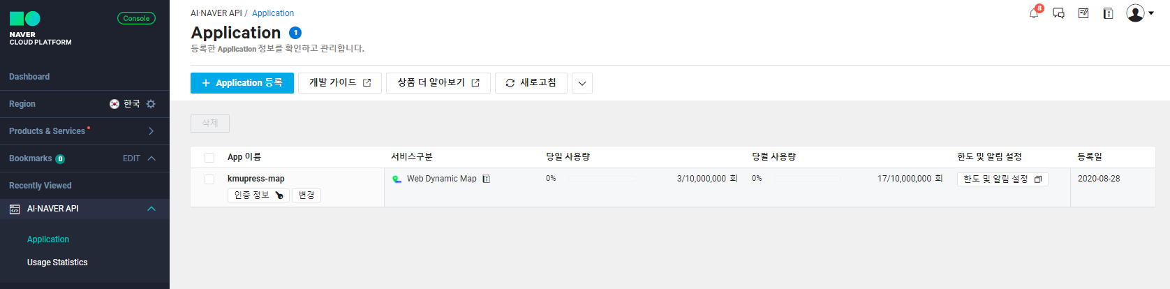
Task: Open the user profile avatar menu
Action: click(1135, 13)
